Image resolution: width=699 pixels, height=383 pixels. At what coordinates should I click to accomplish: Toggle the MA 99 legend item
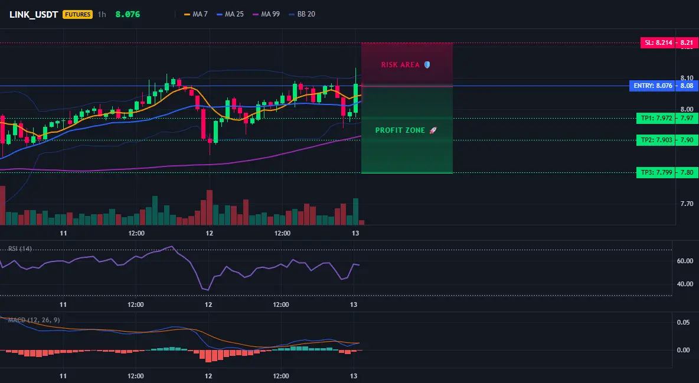point(266,14)
